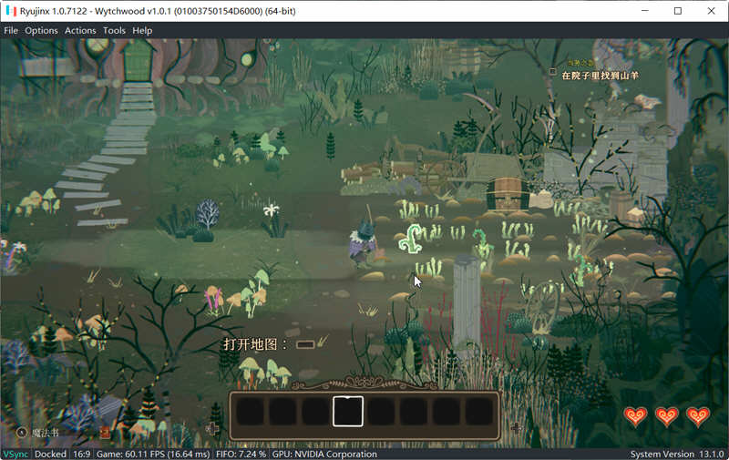Viewport: 729px width, 460px height.
Task: Click the glowing outlined curly plant
Action: (x=411, y=239)
